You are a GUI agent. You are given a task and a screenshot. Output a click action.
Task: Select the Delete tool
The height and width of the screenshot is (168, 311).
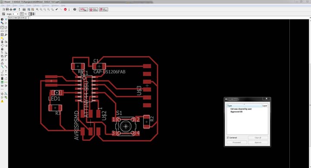pyautogui.click(x=2, y=42)
